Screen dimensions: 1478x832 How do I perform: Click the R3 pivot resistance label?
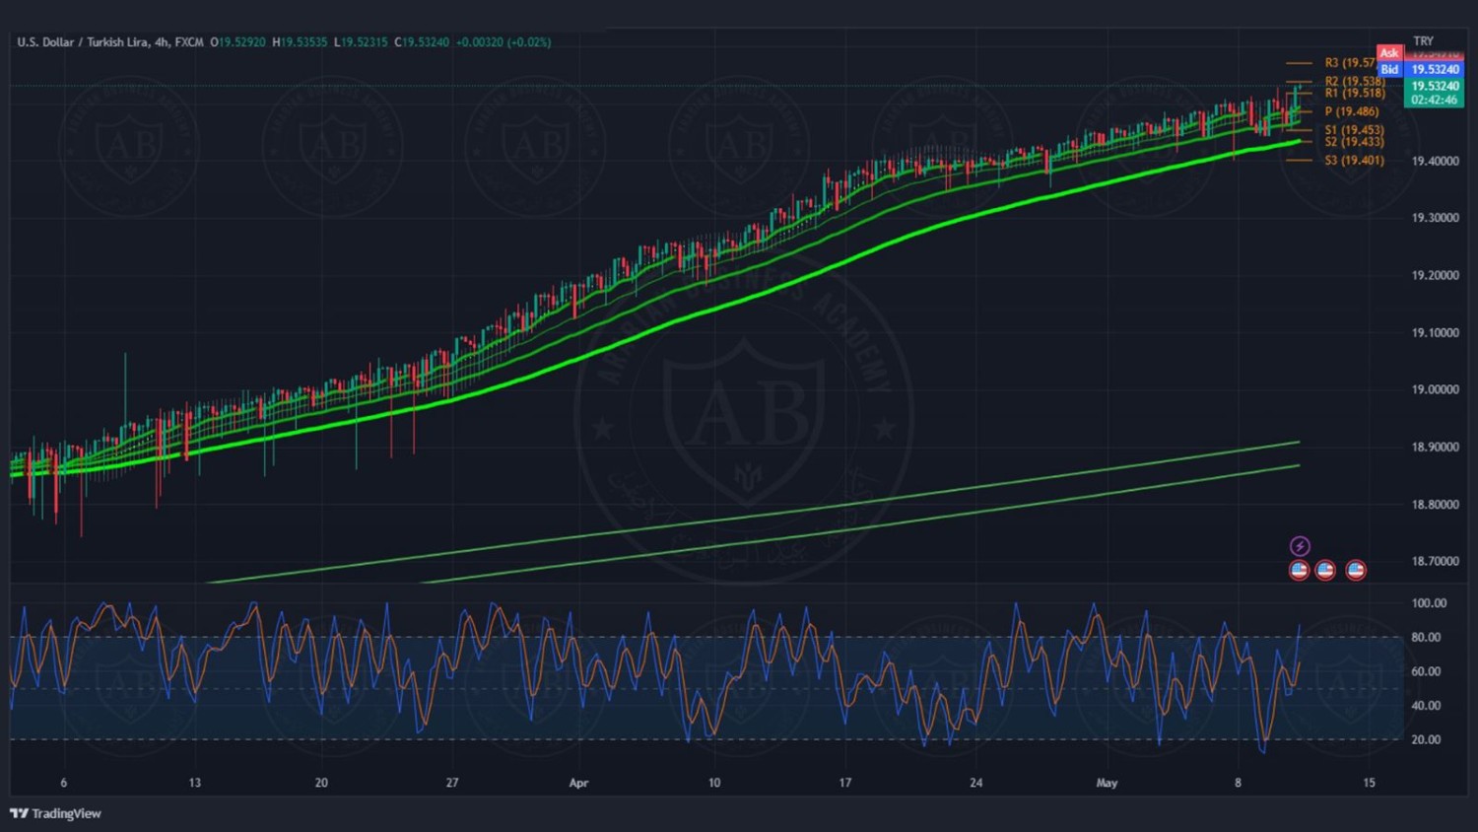pyautogui.click(x=1349, y=63)
